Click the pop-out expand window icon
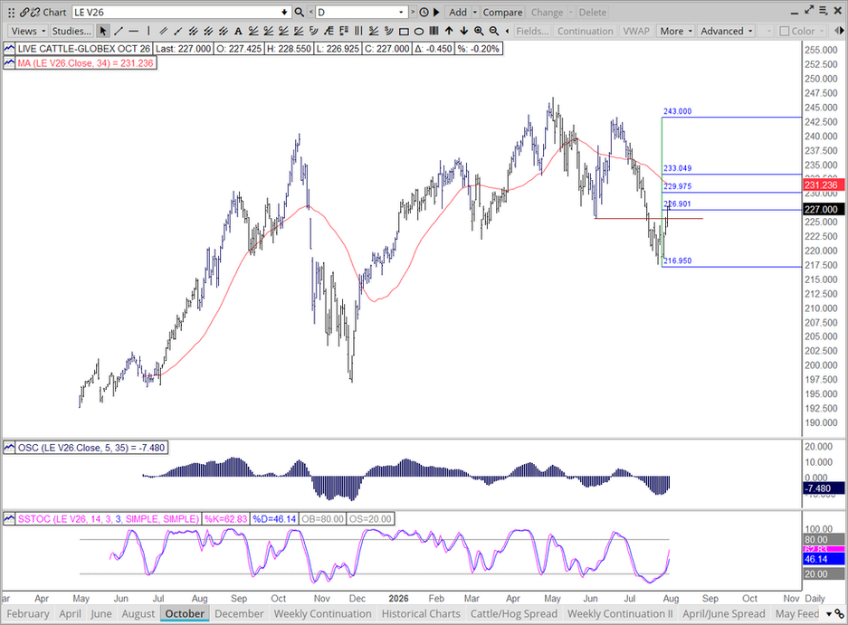This screenshot has height=625, width=848. coord(809,10)
